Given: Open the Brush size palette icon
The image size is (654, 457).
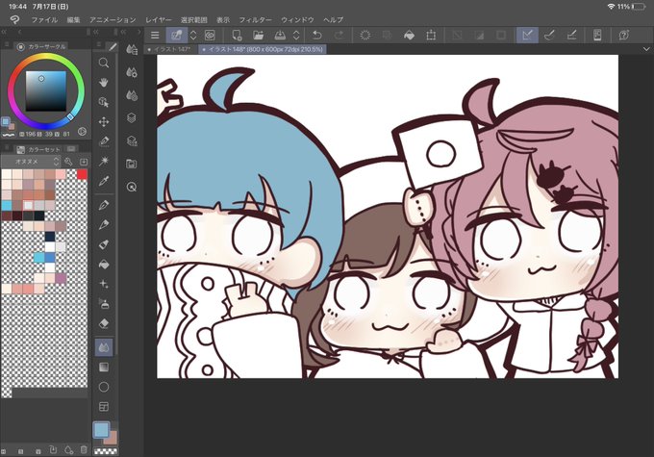Looking at the screenshot, I should pos(132,95).
